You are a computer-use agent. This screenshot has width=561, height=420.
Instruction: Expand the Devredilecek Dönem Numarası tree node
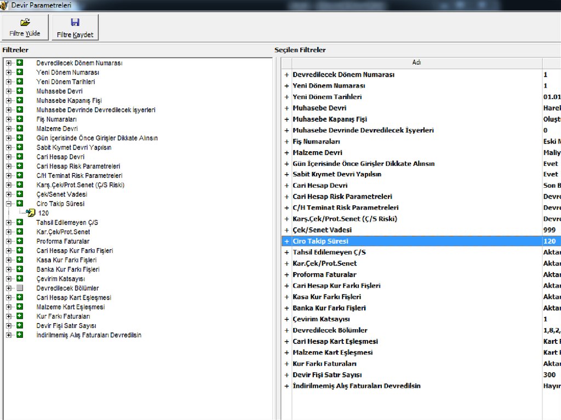[x=9, y=63]
